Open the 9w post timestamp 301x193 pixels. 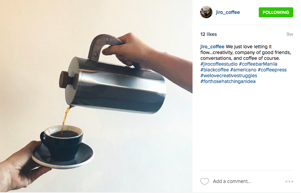[x=290, y=34]
